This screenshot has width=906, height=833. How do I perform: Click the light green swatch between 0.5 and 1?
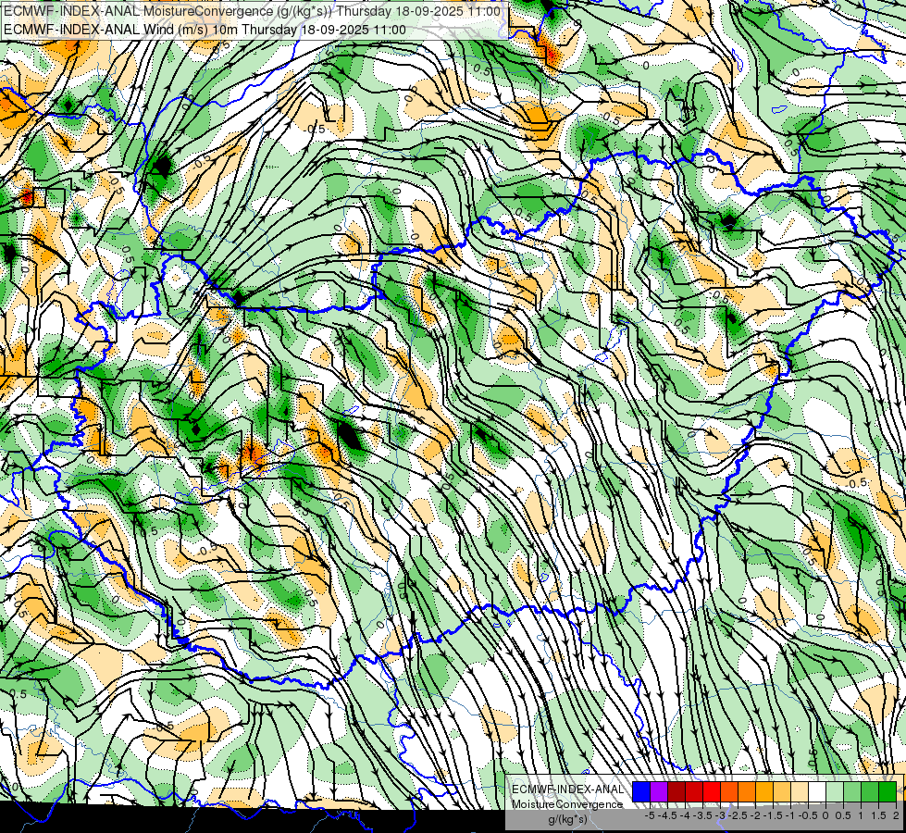pos(851,791)
